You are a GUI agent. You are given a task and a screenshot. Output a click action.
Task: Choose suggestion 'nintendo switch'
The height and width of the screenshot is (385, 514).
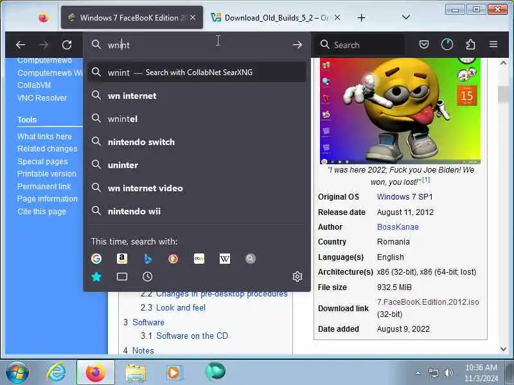point(197,142)
